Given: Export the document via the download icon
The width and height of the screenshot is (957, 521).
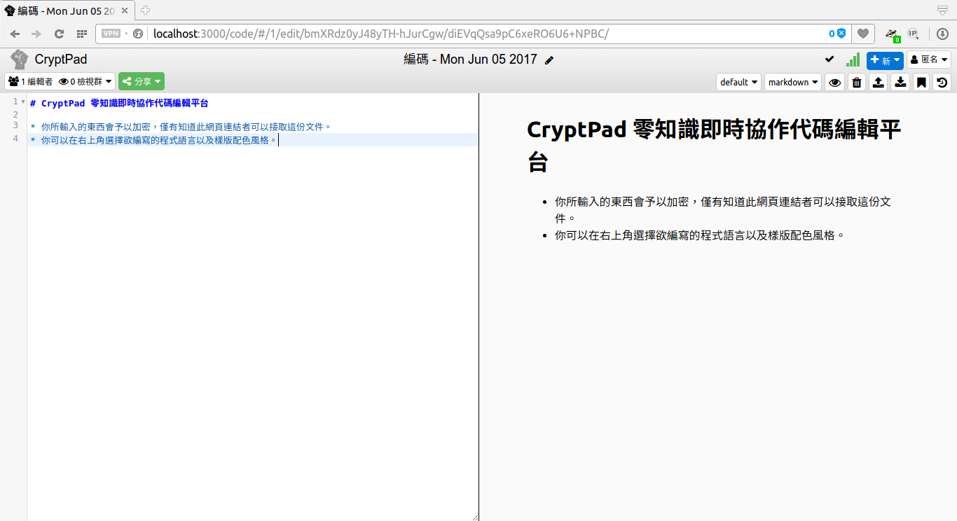Looking at the screenshot, I should click(900, 82).
